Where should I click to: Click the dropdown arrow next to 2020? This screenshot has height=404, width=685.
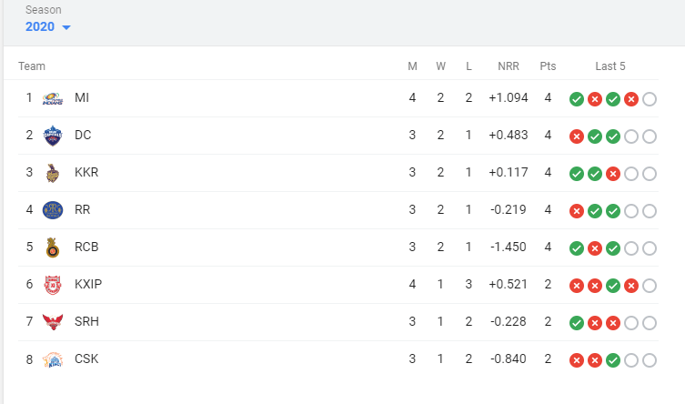point(65,27)
